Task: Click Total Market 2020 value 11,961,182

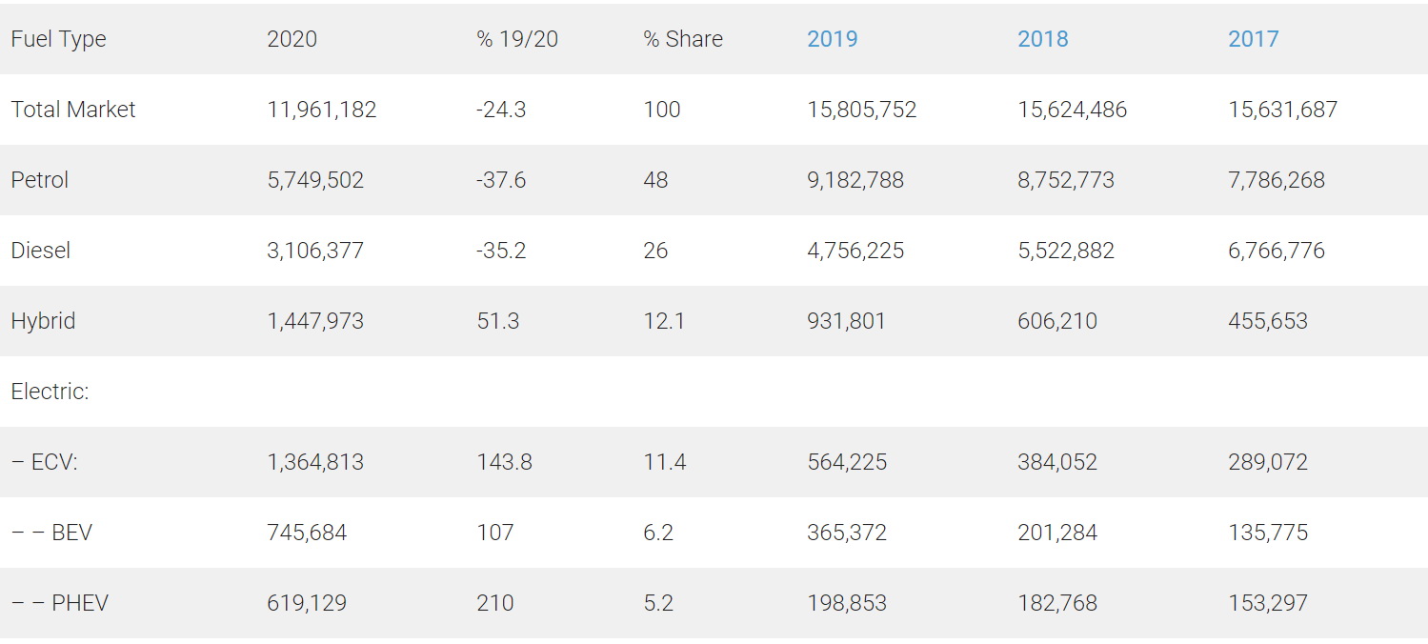Action: tap(322, 110)
